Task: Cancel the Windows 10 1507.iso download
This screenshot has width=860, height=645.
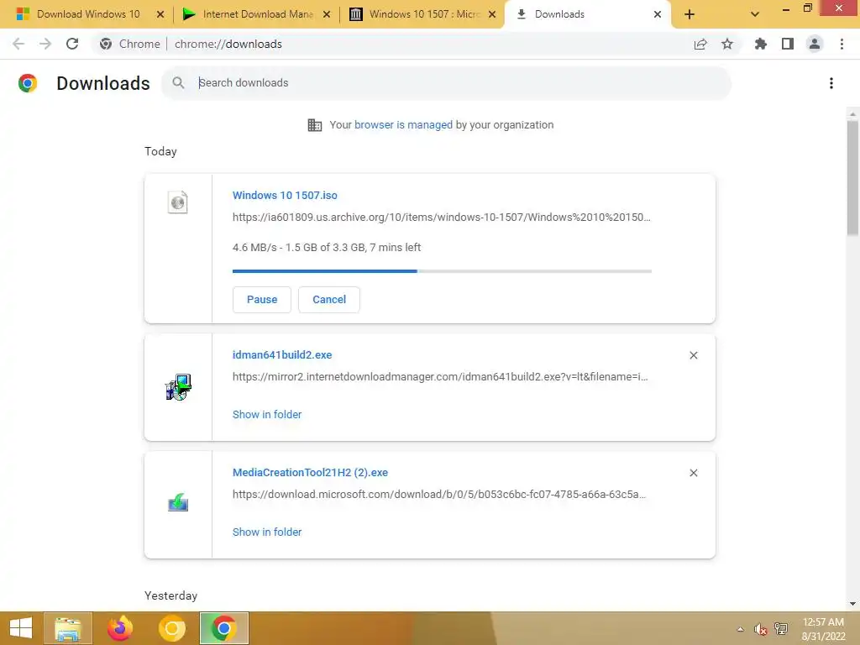Action: 329,300
